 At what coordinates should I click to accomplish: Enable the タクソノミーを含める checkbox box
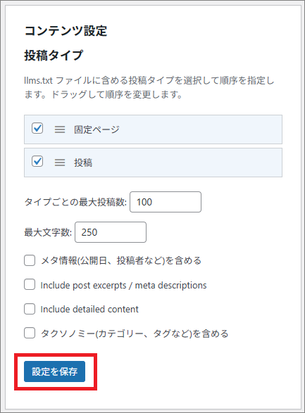coord(30,333)
